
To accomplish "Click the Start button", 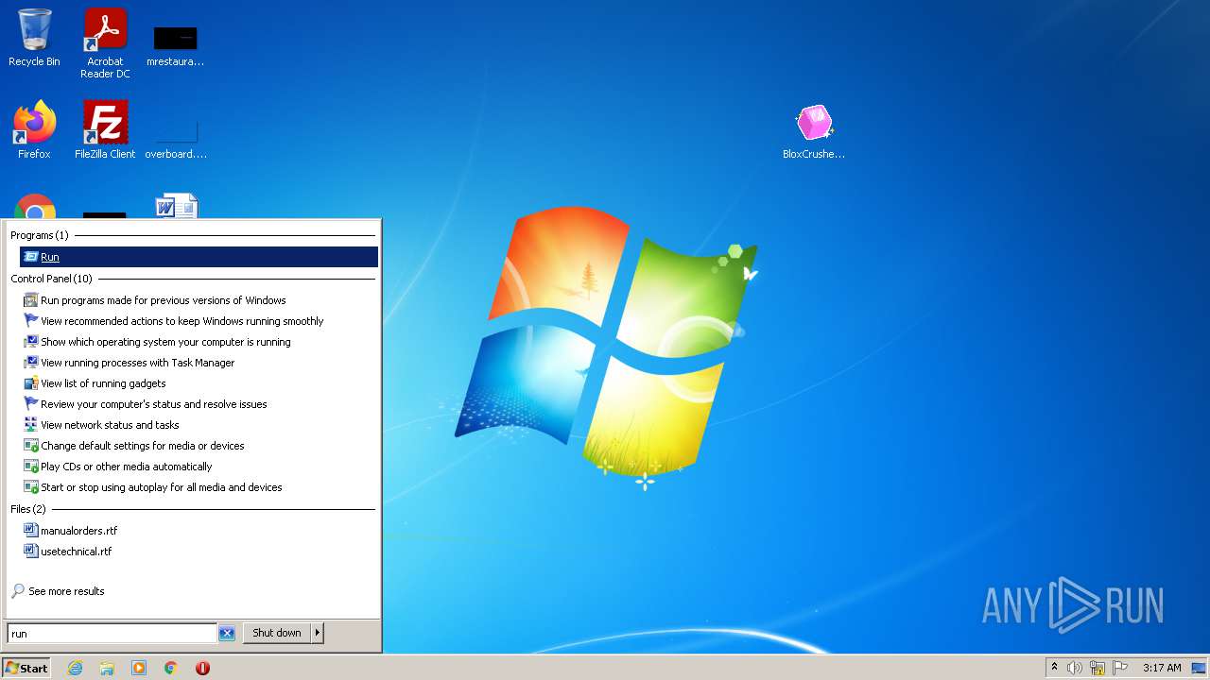I will (x=26, y=668).
